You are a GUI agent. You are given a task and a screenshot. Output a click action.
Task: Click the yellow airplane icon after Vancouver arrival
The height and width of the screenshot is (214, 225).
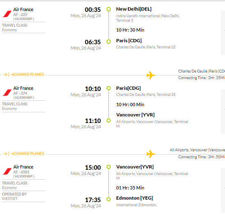pos(151,154)
